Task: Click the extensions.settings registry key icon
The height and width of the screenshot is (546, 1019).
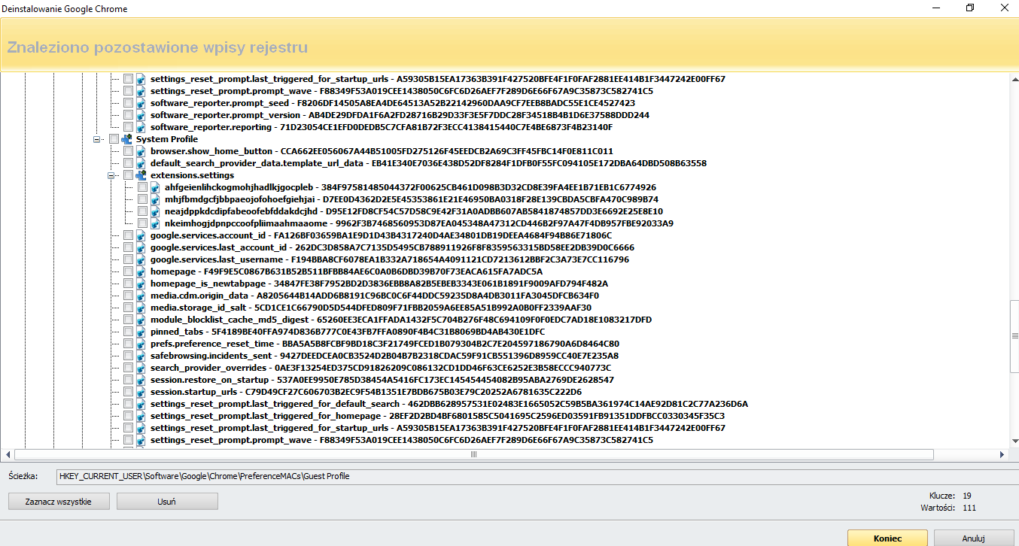Action: pos(141,175)
